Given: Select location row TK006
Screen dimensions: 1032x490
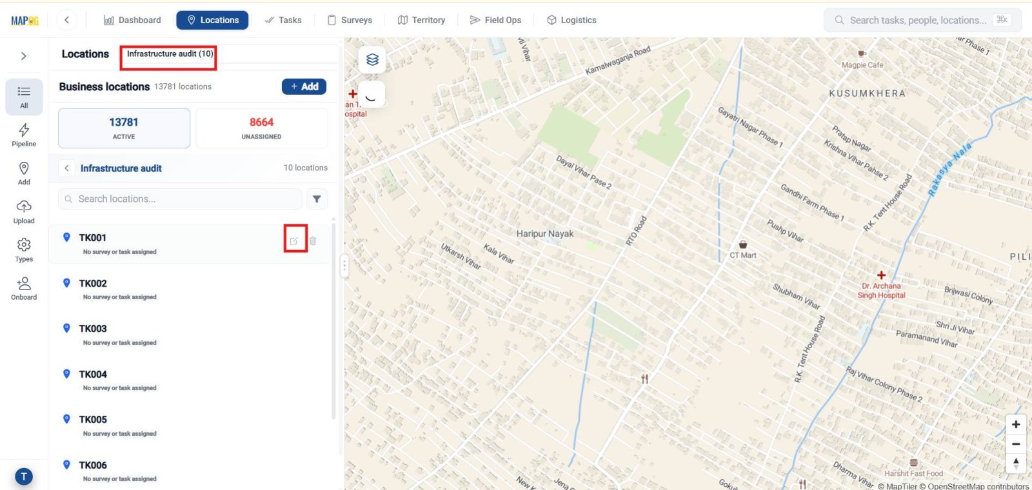Looking at the screenshot, I should 190,471.
